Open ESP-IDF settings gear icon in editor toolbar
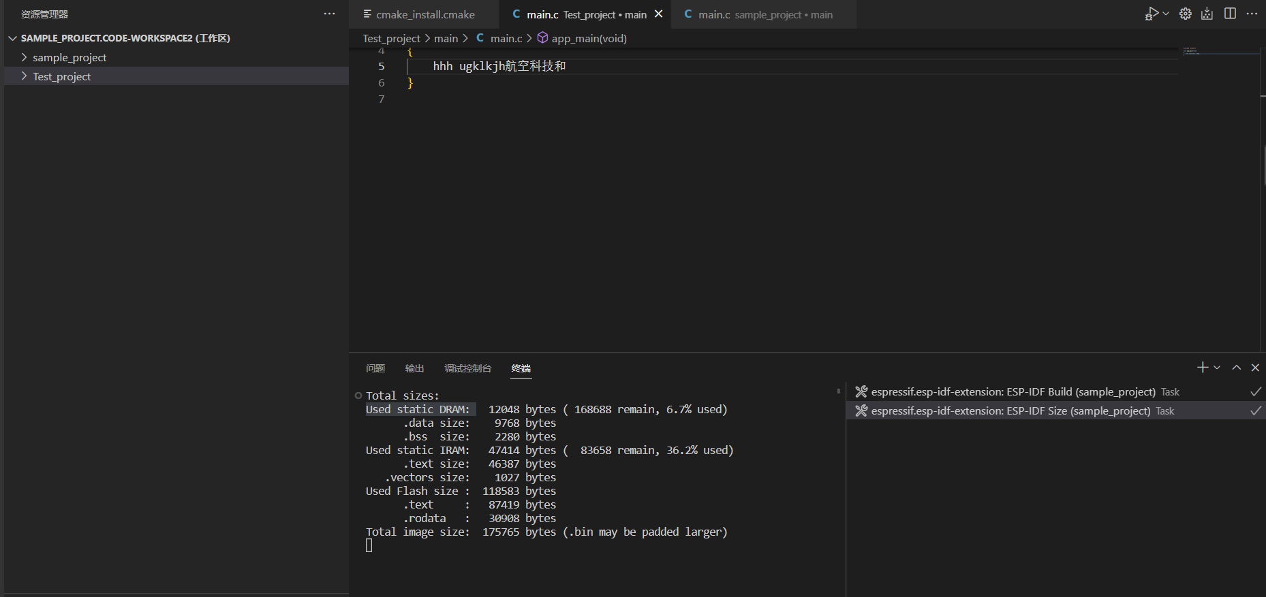The width and height of the screenshot is (1266, 597). point(1186,14)
